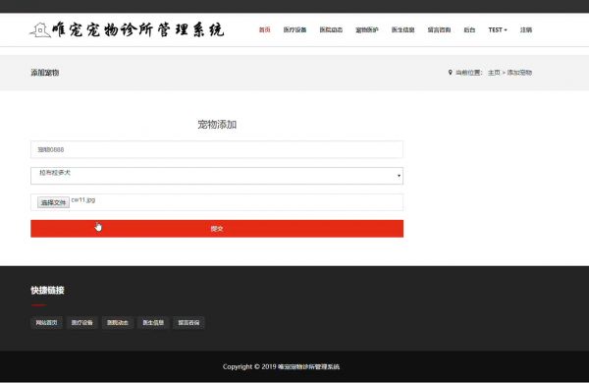Open 网站首页 quick link in footer
Viewport: 589px width, 383px height.
pos(46,322)
